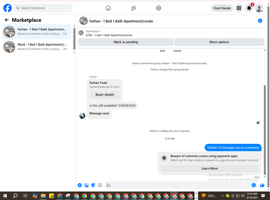The height and width of the screenshot is (200, 270).
Task: Click the Name option above chat
Action: (177, 51)
